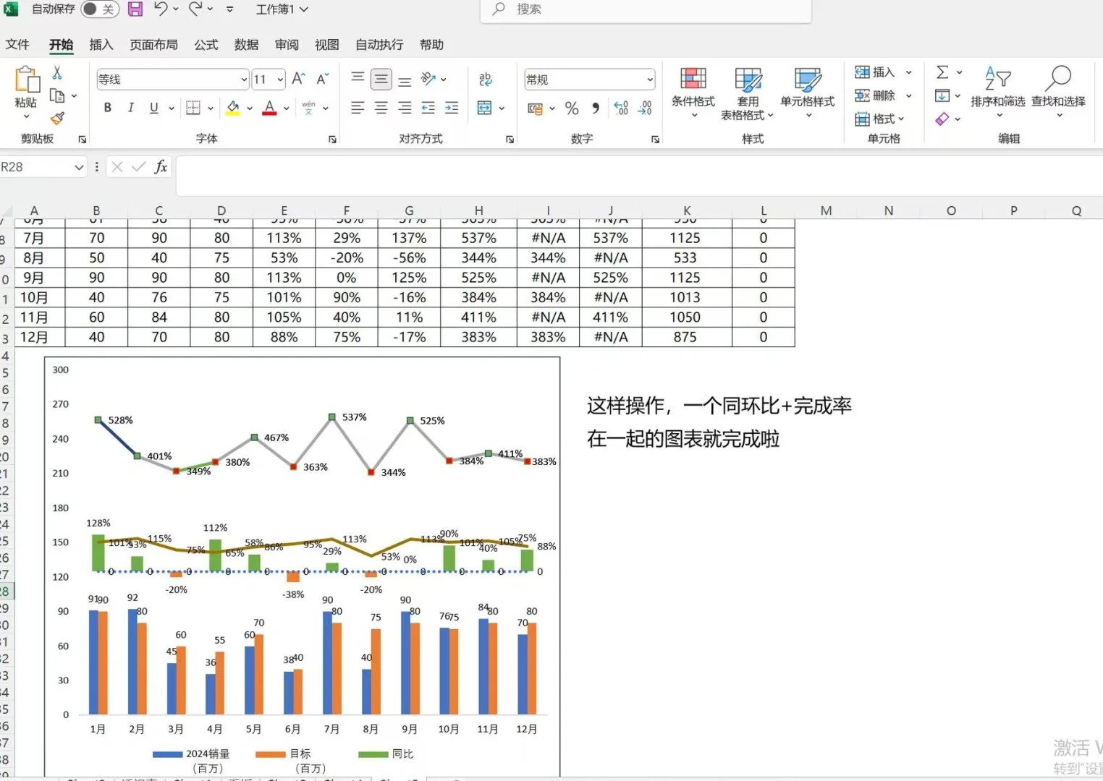Click the Increase Indent icon
Screen dimensions: 1103x781
tap(452, 108)
